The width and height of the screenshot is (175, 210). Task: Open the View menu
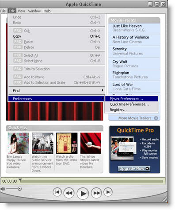(22, 11)
